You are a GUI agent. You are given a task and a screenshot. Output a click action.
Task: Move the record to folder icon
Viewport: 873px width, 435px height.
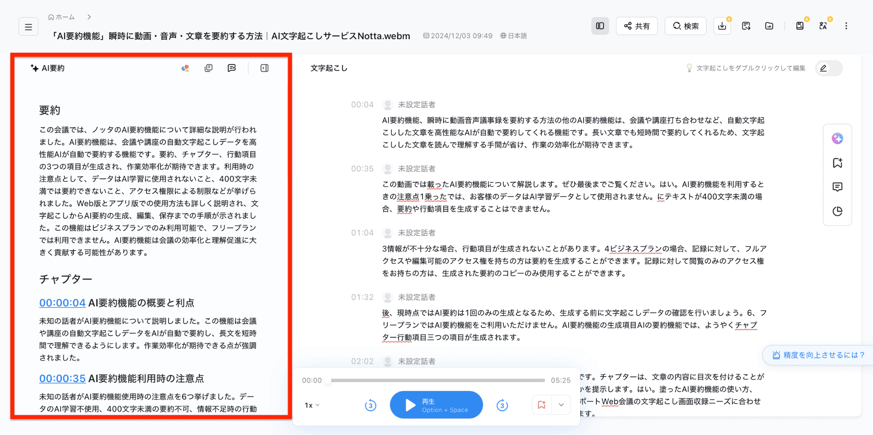769,26
